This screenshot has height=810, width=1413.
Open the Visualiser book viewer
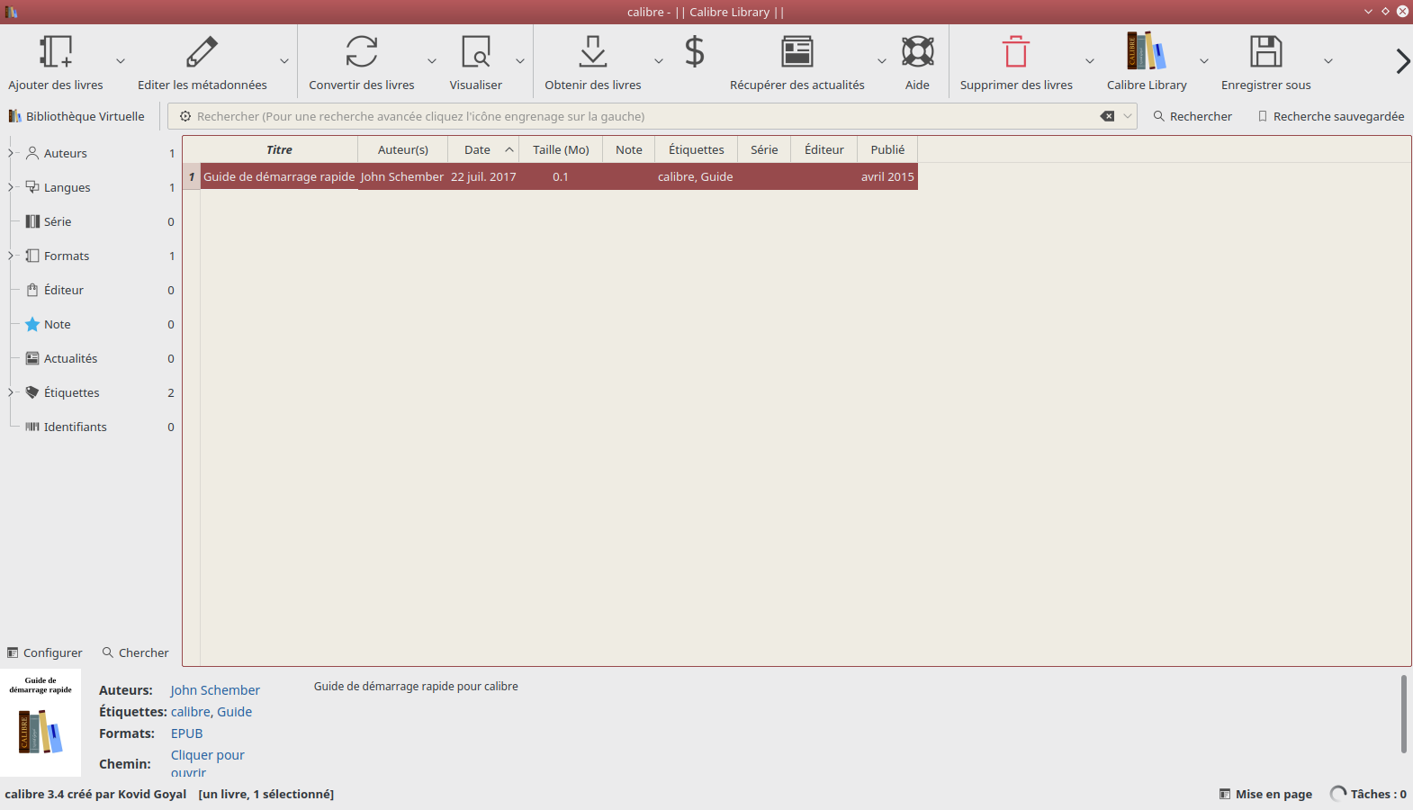476,51
